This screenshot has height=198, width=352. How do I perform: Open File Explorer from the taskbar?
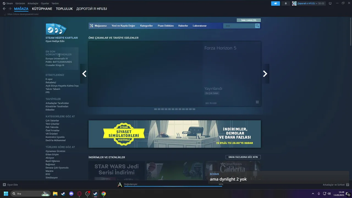tap(55, 194)
